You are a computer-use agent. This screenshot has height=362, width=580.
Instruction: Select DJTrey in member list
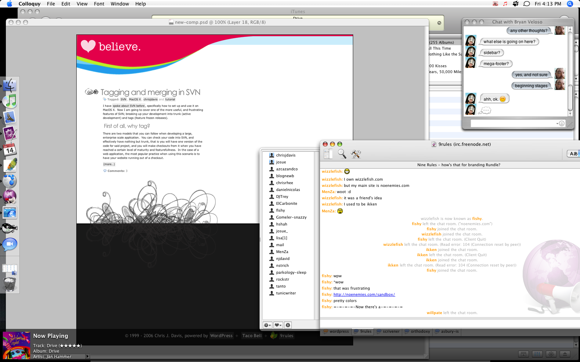click(x=288, y=197)
